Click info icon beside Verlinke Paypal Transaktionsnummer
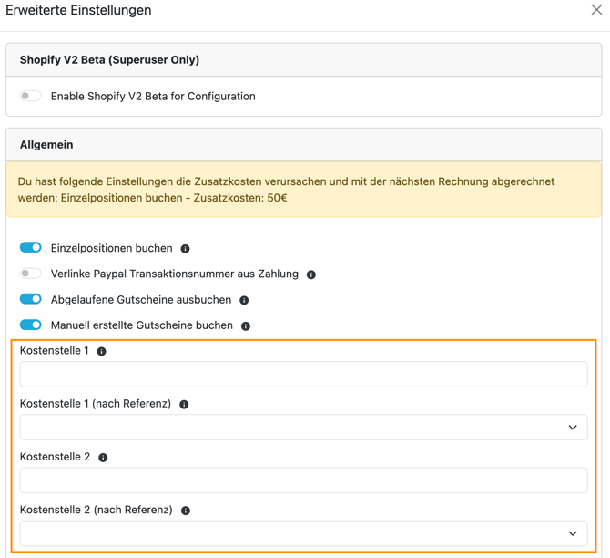This screenshot has height=558, width=610. pos(311,274)
